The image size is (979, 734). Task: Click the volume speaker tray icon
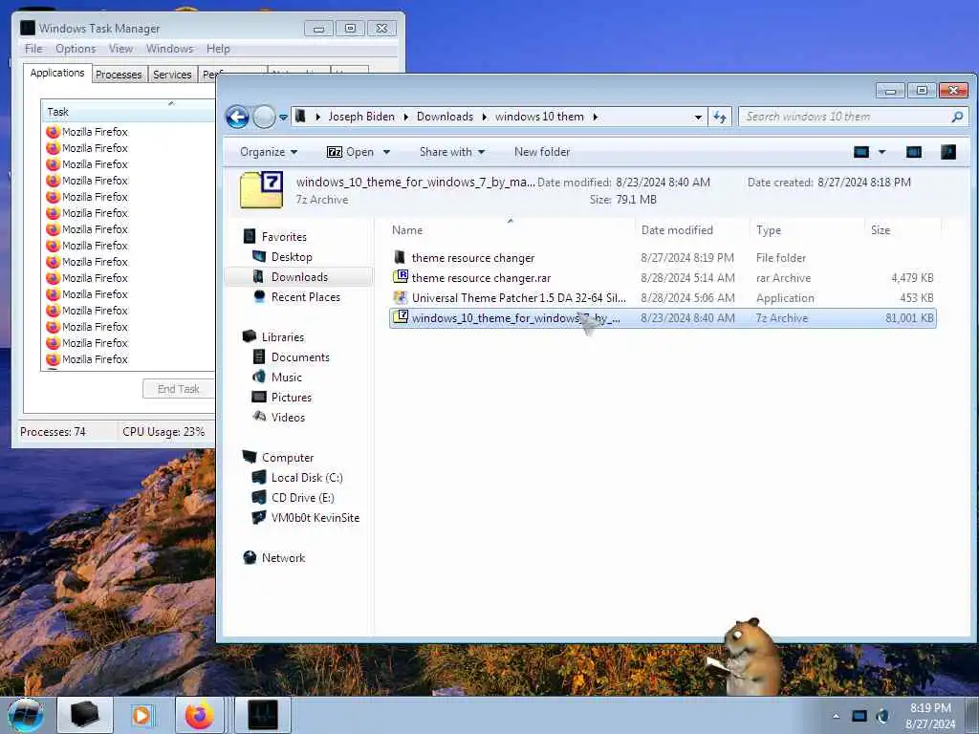(x=882, y=716)
